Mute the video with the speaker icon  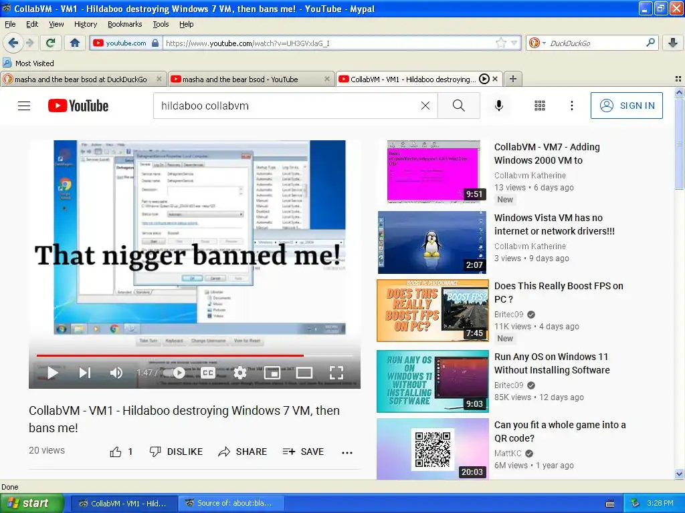point(116,373)
